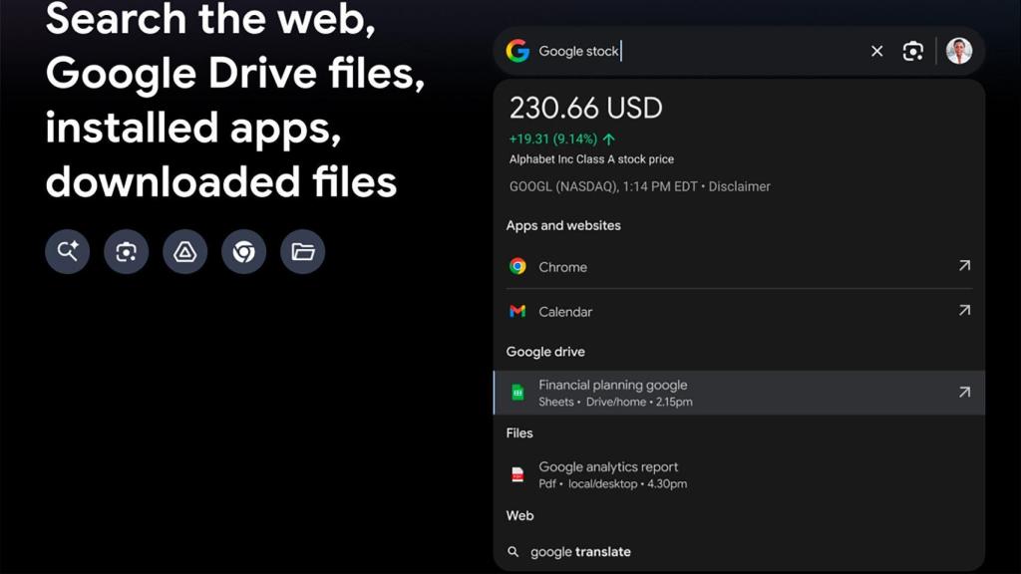
Task: Click the PDF icon next to Google analytics report
Action: 517,474
